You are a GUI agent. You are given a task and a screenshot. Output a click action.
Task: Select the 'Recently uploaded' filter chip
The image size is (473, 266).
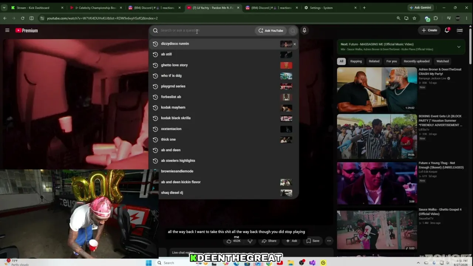[416, 61]
